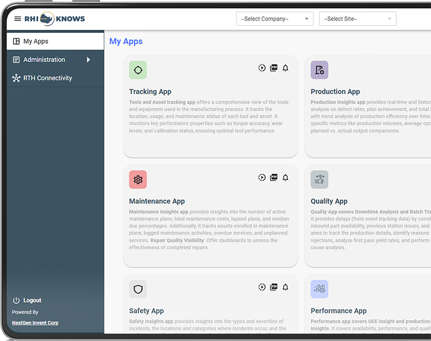Open the Select Site dropdown

point(357,19)
